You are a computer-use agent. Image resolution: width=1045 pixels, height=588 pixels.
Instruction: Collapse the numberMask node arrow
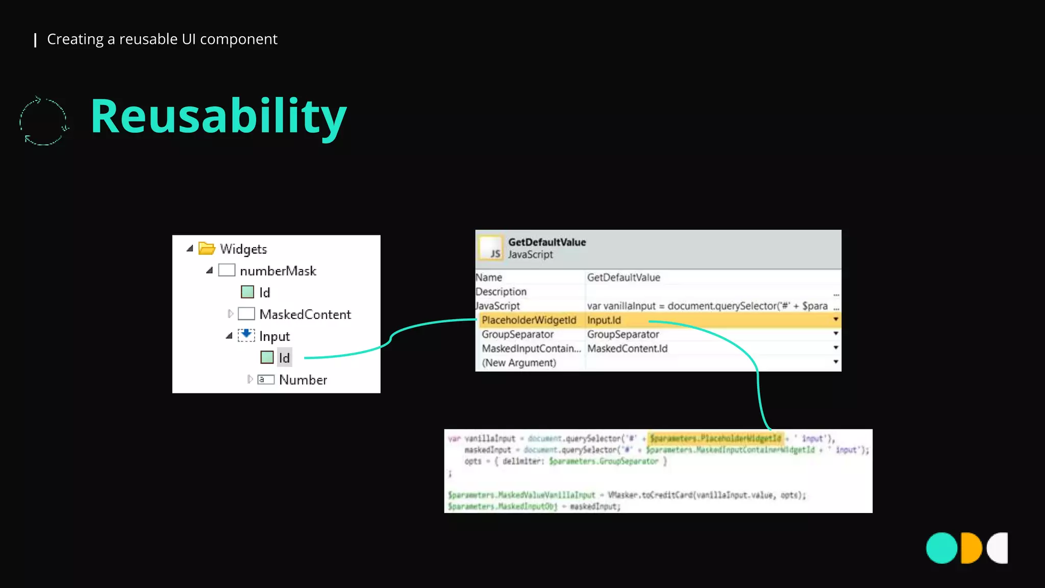coord(209,271)
